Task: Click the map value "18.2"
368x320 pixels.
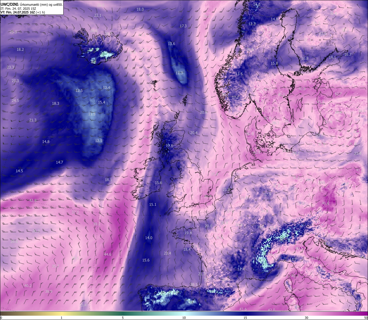Action: tap(20, 49)
